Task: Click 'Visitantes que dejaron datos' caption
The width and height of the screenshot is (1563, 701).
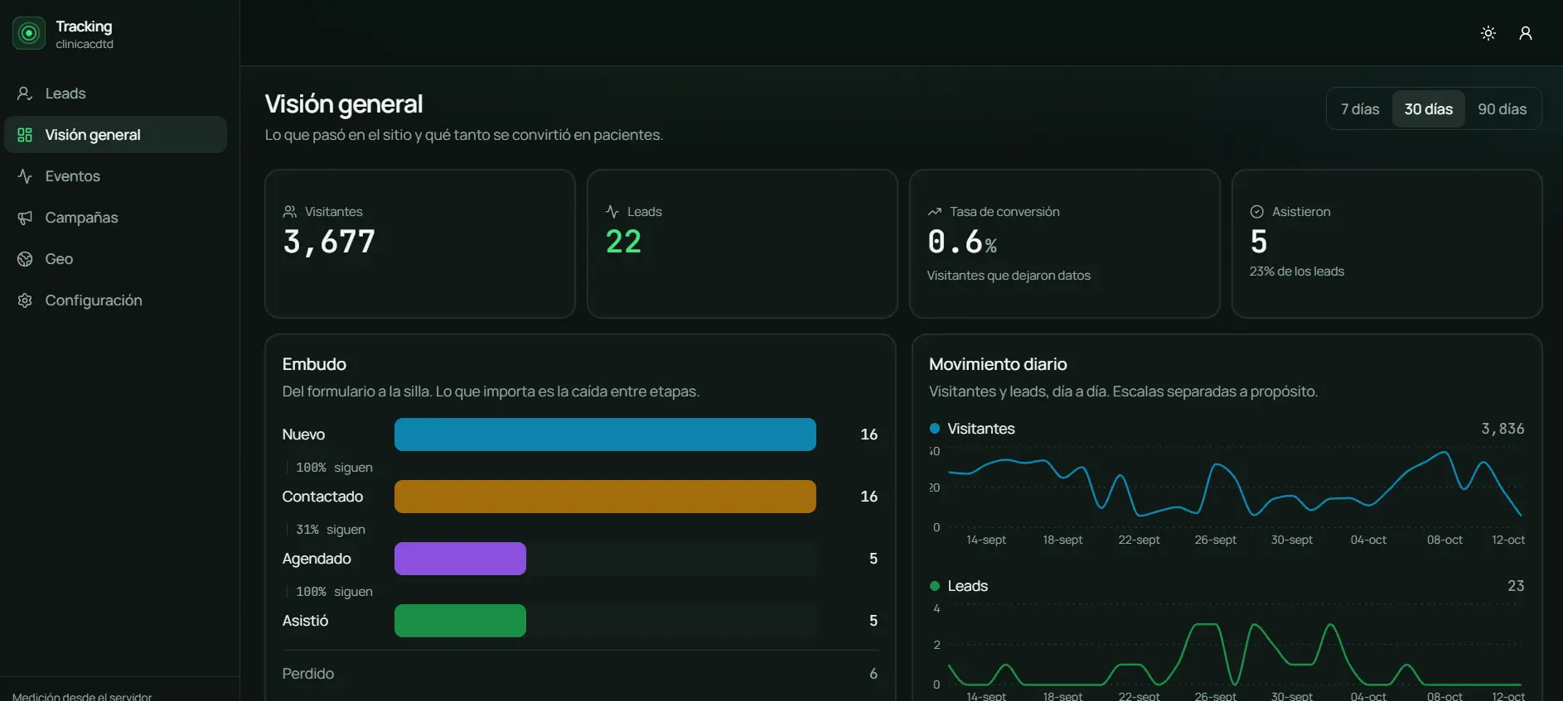Action: click(x=1009, y=276)
